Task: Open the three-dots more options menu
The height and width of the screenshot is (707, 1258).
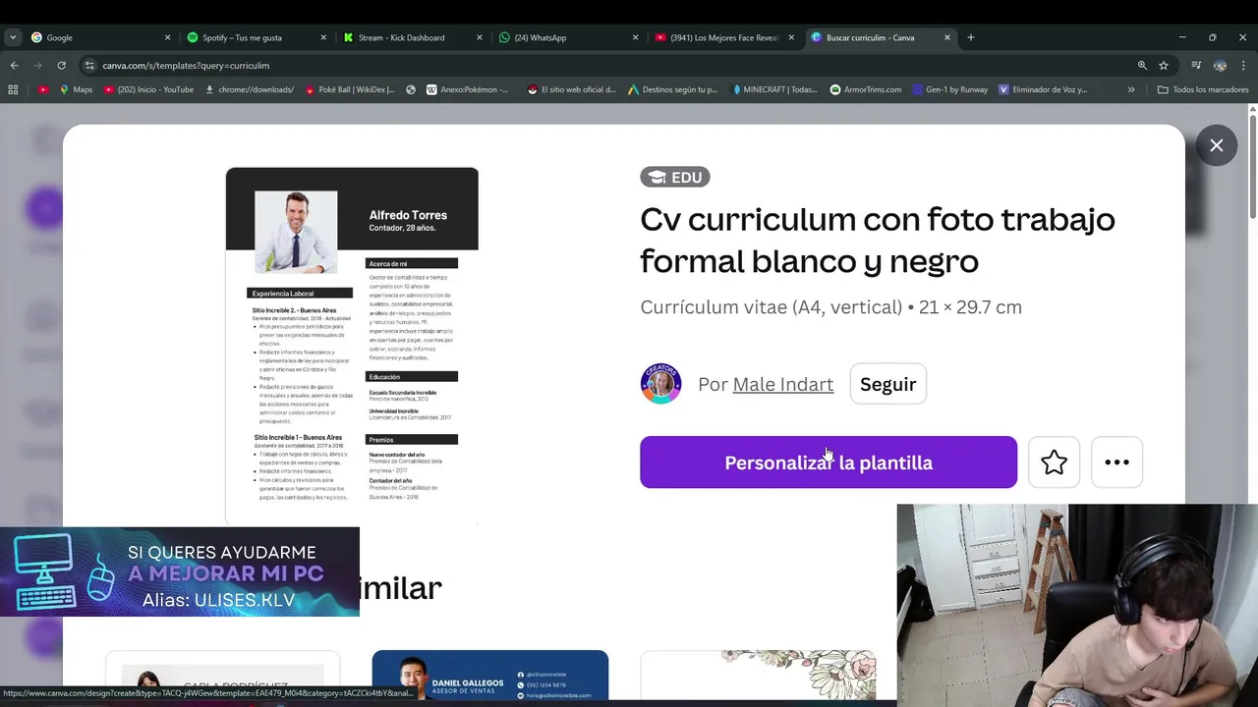Action: coord(1116,462)
